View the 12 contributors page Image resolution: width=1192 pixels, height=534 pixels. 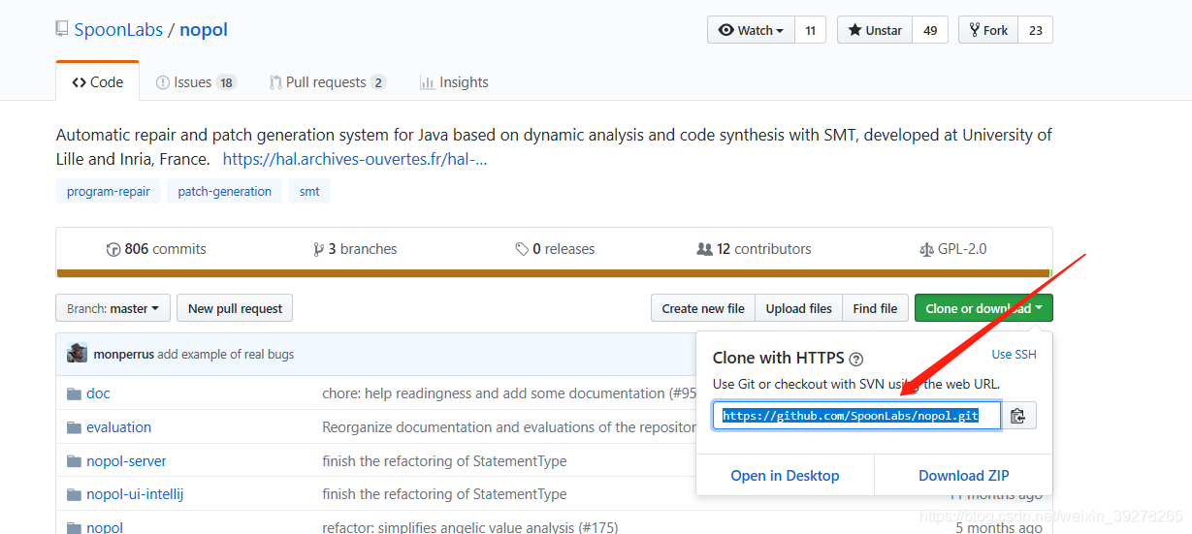(x=754, y=249)
